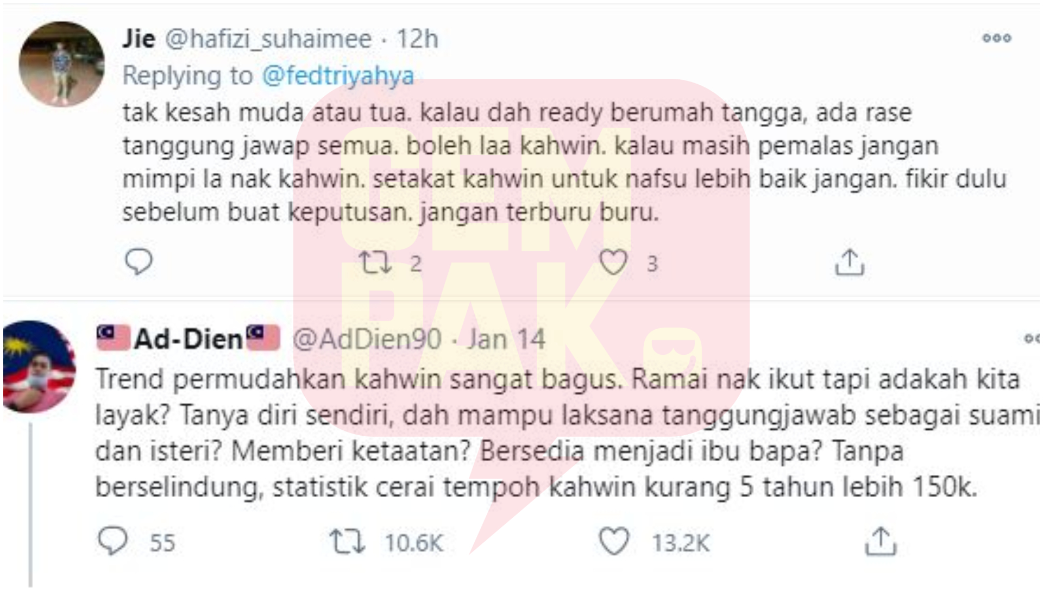Open Jie display name profile
1043x596 pixels.
click(139, 39)
